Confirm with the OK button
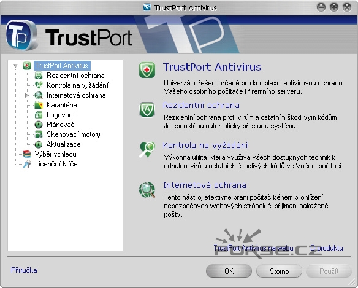The width and height of the screenshot is (358, 288). pyautogui.click(x=229, y=271)
